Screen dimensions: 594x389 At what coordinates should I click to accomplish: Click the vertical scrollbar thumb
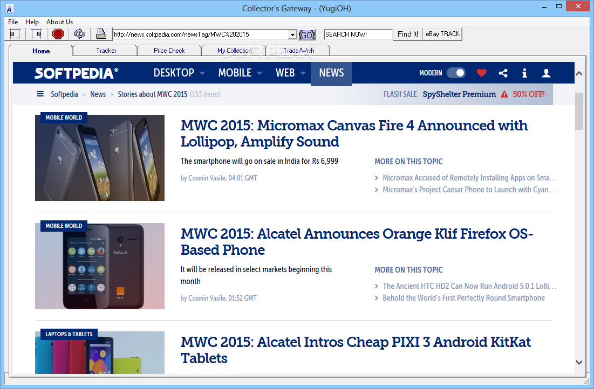coord(579,111)
